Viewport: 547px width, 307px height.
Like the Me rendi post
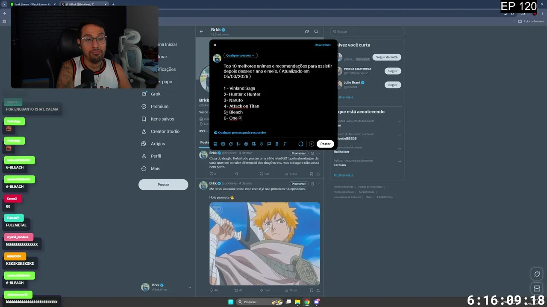click(265, 290)
